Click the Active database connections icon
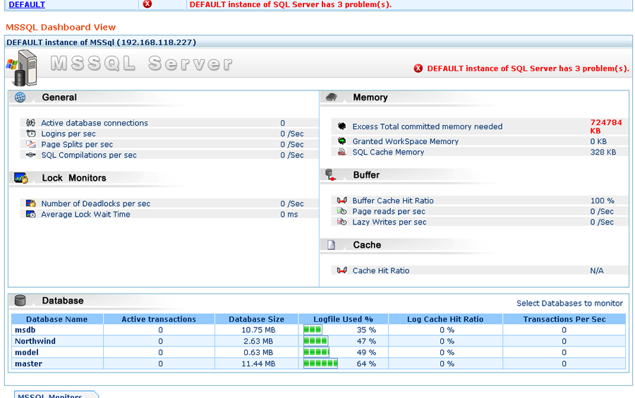The width and height of the screenshot is (635, 398). pyautogui.click(x=31, y=123)
